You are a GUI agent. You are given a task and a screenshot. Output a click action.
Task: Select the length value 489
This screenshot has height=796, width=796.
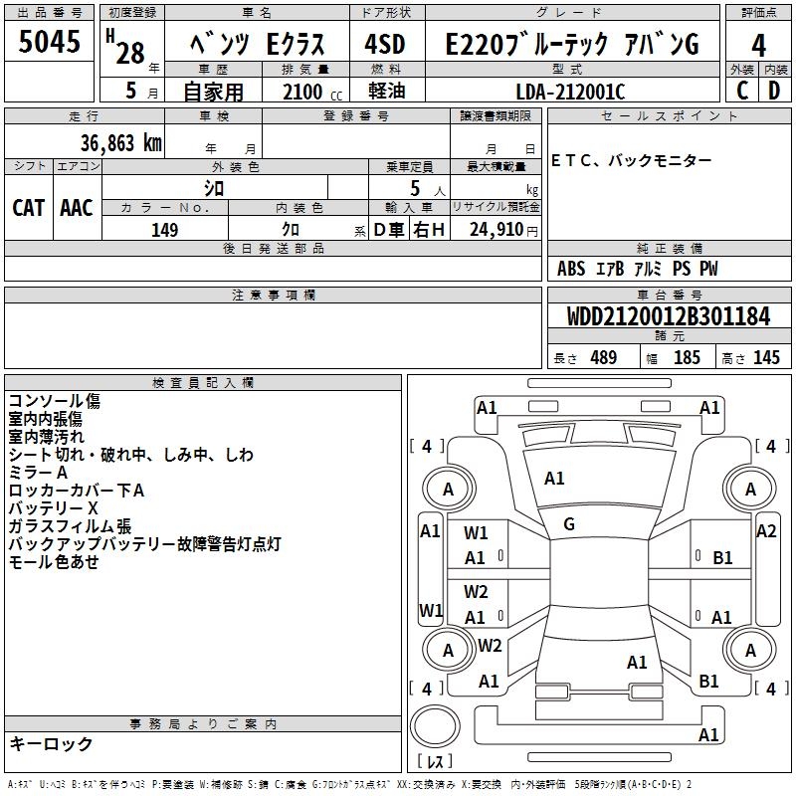tap(603, 358)
